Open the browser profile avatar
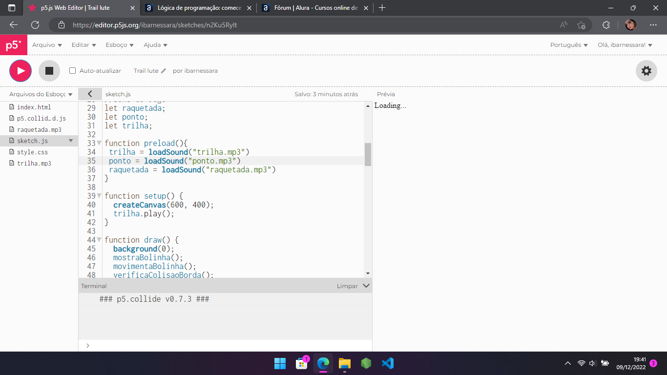The width and height of the screenshot is (667, 375). [630, 25]
